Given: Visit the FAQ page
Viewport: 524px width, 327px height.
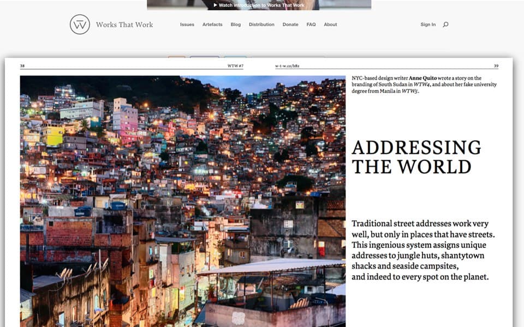Looking at the screenshot, I should pyautogui.click(x=311, y=25).
